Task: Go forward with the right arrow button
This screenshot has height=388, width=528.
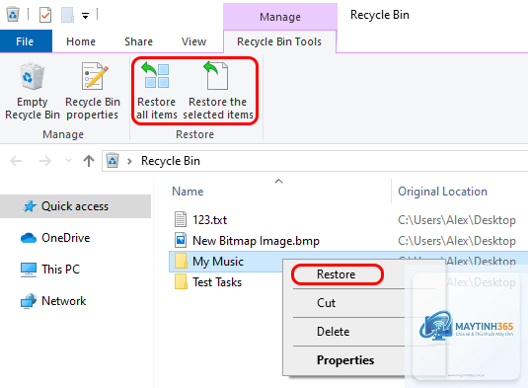Action: click(x=45, y=161)
